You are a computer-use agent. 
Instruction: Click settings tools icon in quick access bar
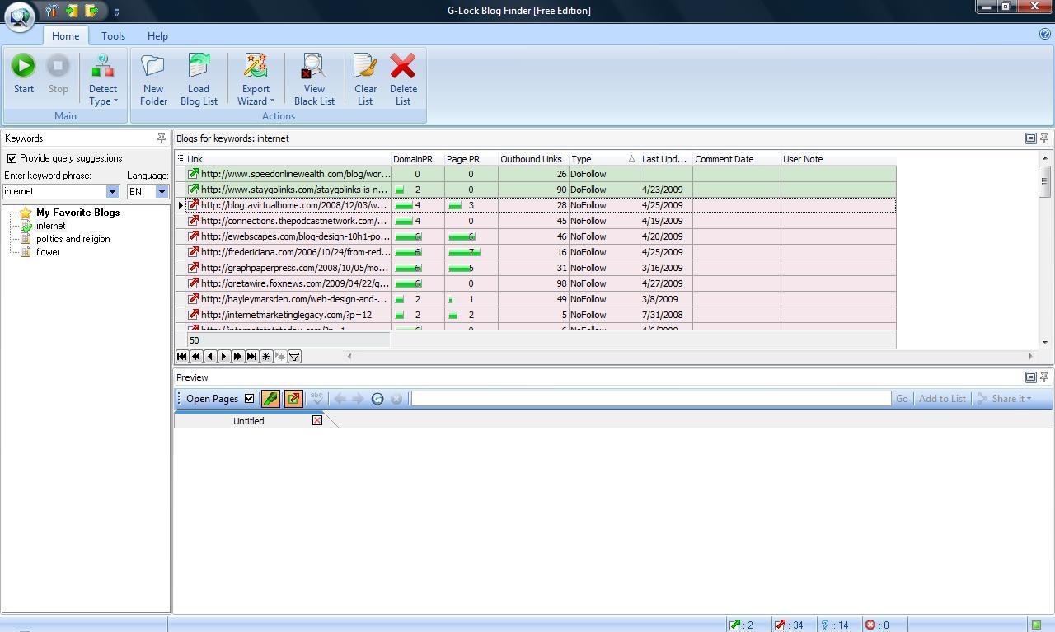point(52,11)
